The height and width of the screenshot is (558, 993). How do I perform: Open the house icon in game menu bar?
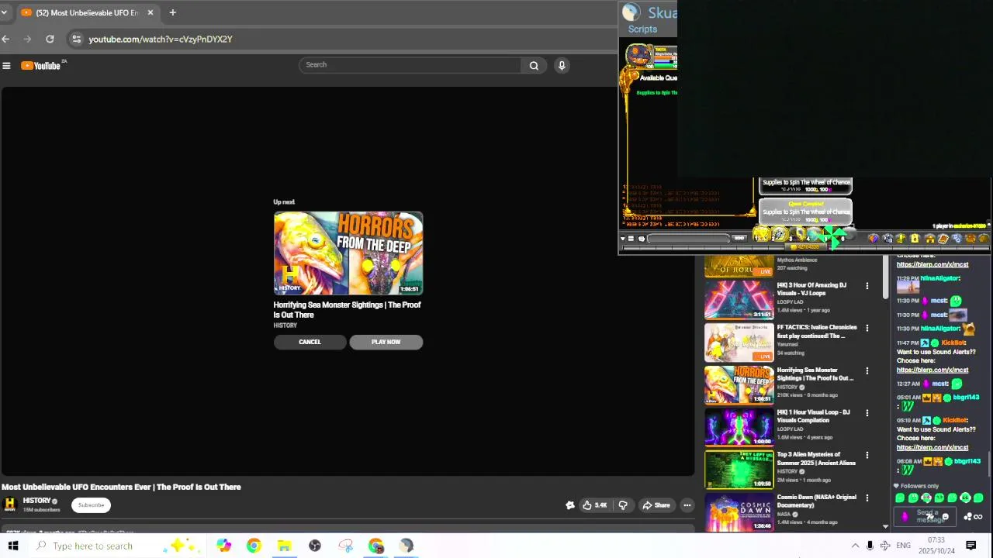[929, 239]
